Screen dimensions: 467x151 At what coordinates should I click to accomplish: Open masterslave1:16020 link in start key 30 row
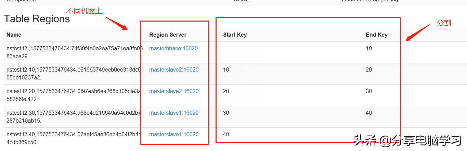174,113
